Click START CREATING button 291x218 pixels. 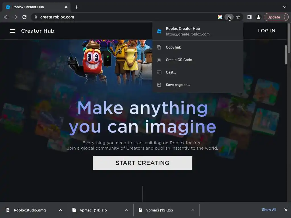click(143, 163)
